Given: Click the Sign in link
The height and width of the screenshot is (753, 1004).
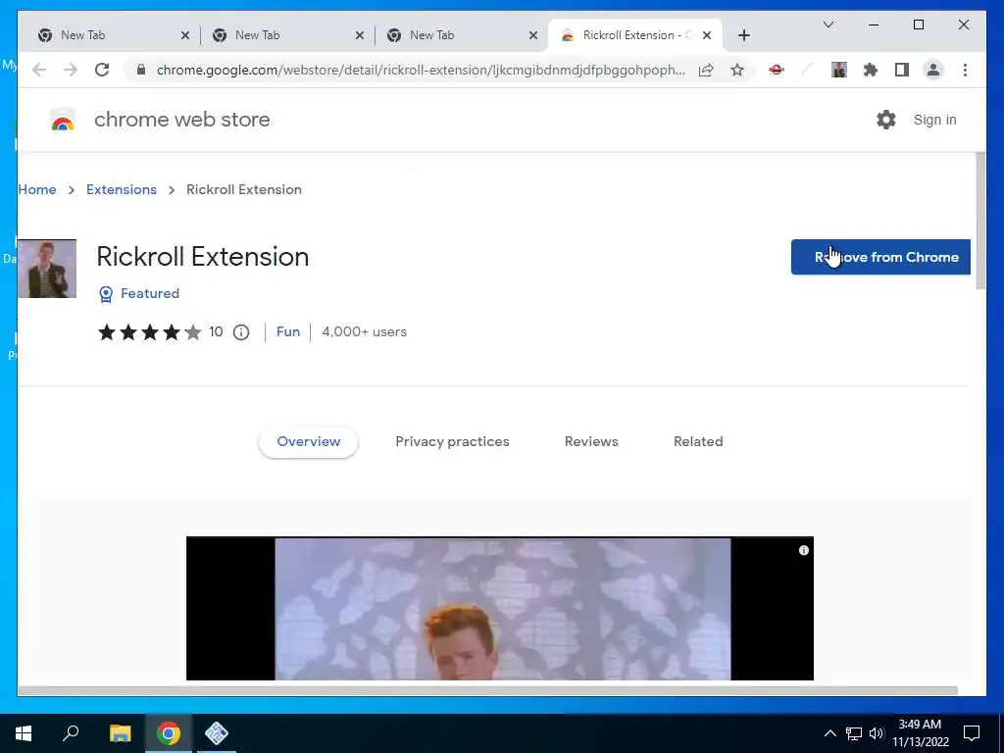Looking at the screenshot, I should (934, 120).
